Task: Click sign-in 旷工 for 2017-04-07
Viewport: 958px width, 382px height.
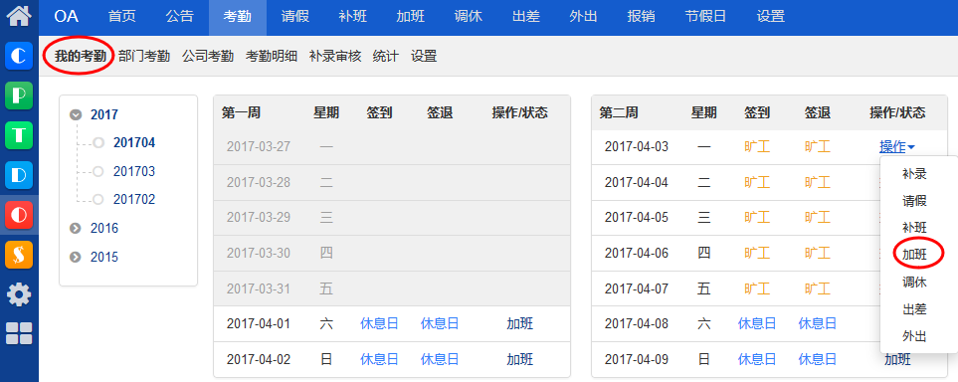Action: click(757, 288)
